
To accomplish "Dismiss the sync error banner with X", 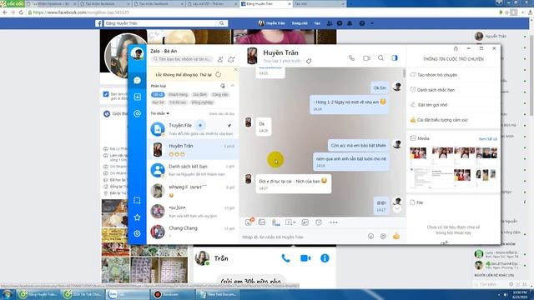I will click(x=235, y=69).
